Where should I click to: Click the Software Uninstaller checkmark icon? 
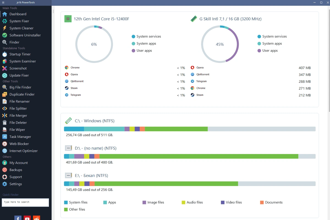click(4, 35)
